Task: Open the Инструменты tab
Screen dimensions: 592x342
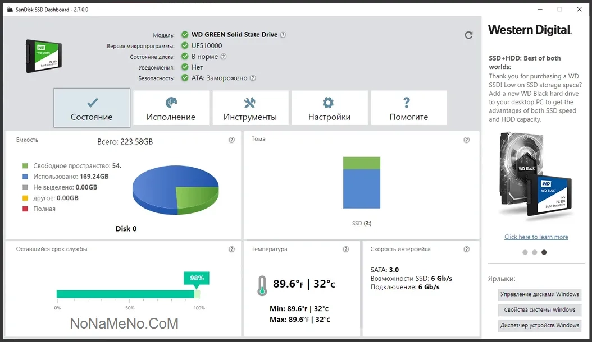Action: point(250,108)
